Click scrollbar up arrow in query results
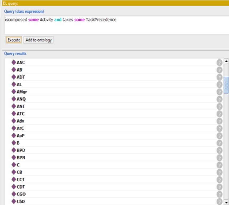The image size is (229, 205). (226, 62)
